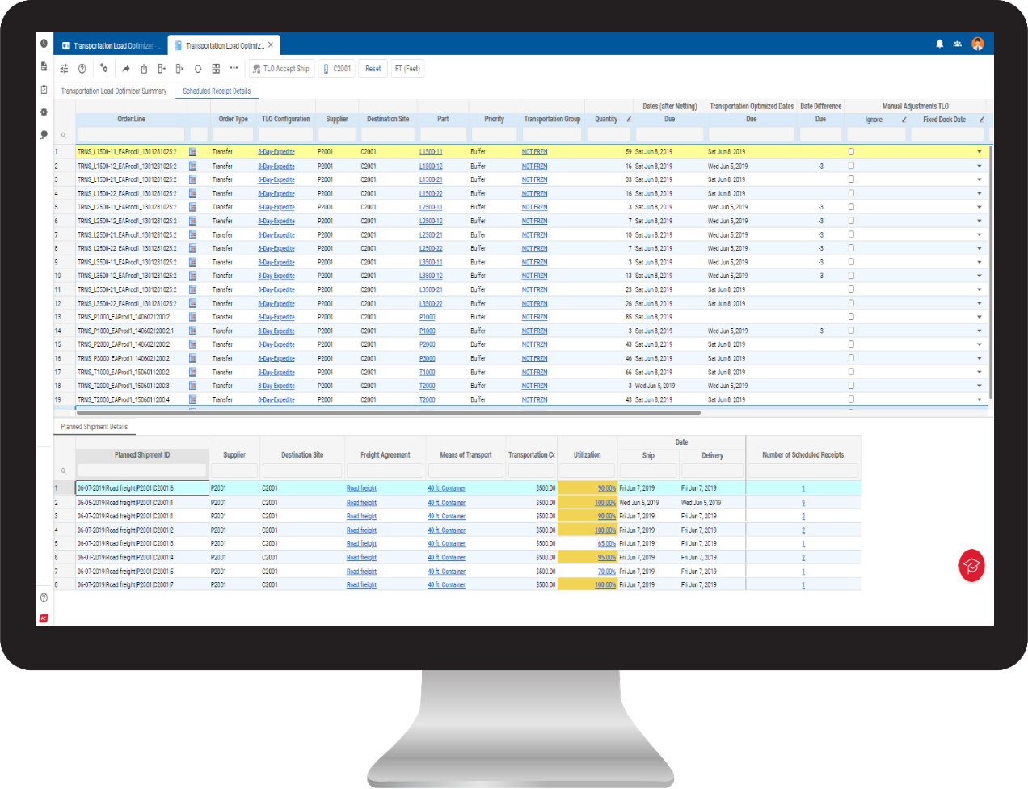The image size is (1028, 789).
Task: Click the share arrow toolbar icon
Action: [125, 68]
